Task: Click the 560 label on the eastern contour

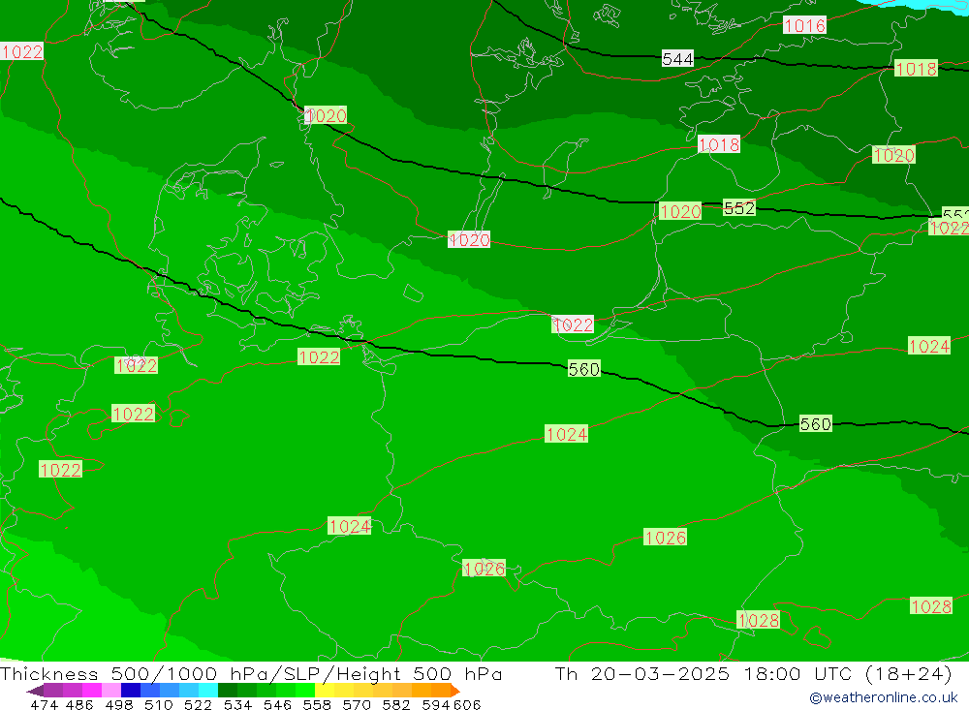Action: coord(815,424)
